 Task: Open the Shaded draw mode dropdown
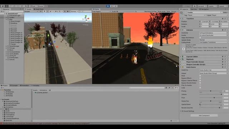pos(31,11)
